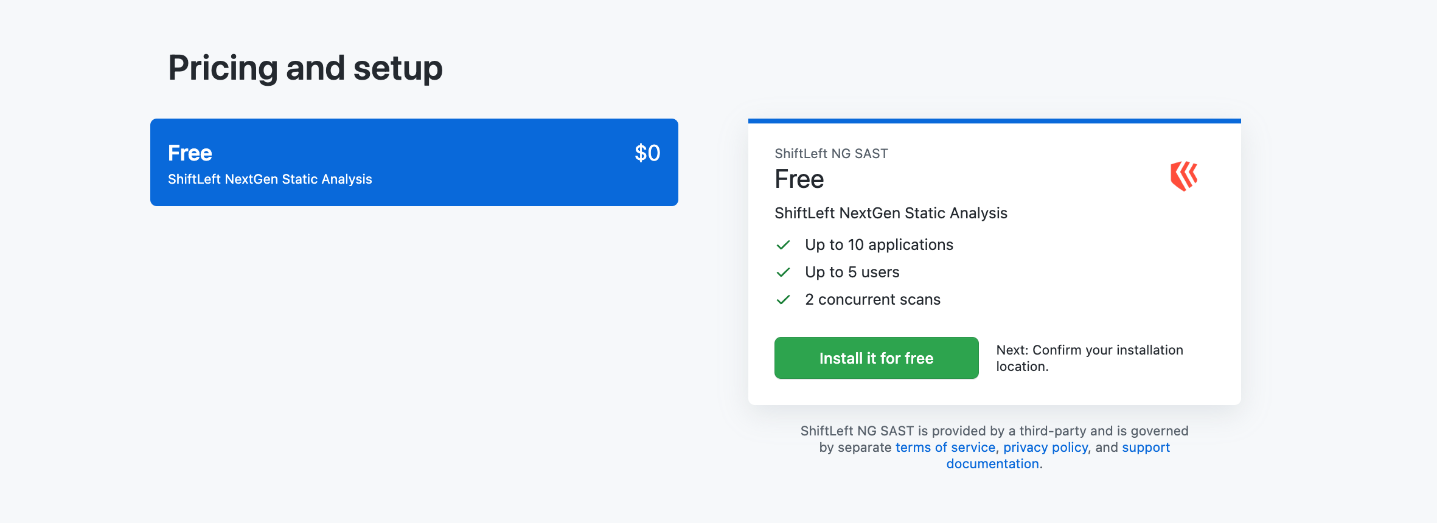Screen dimensions: 1437x523
Task: Open the support documentation link
Action: point(1058,455)
